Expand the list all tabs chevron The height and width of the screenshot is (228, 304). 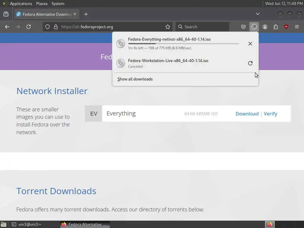[258, 14]
